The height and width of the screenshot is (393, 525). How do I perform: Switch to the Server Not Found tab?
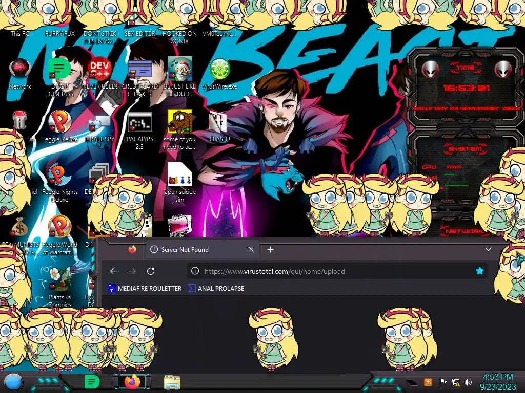coord(203,249)
